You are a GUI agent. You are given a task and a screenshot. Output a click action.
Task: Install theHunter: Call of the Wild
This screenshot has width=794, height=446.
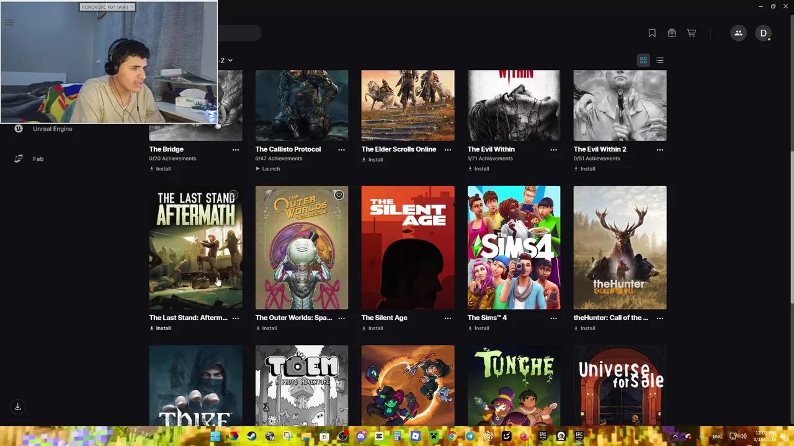584,328
